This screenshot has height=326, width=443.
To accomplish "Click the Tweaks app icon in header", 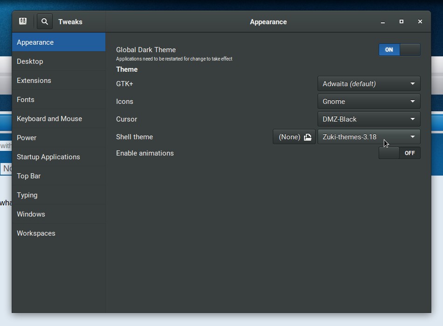I will point(23,21).
